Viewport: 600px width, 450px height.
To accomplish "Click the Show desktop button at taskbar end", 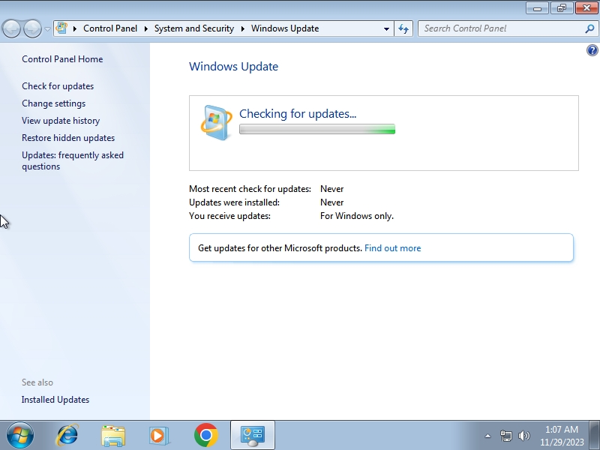I will pyautogui.click(x=595, y=436).
